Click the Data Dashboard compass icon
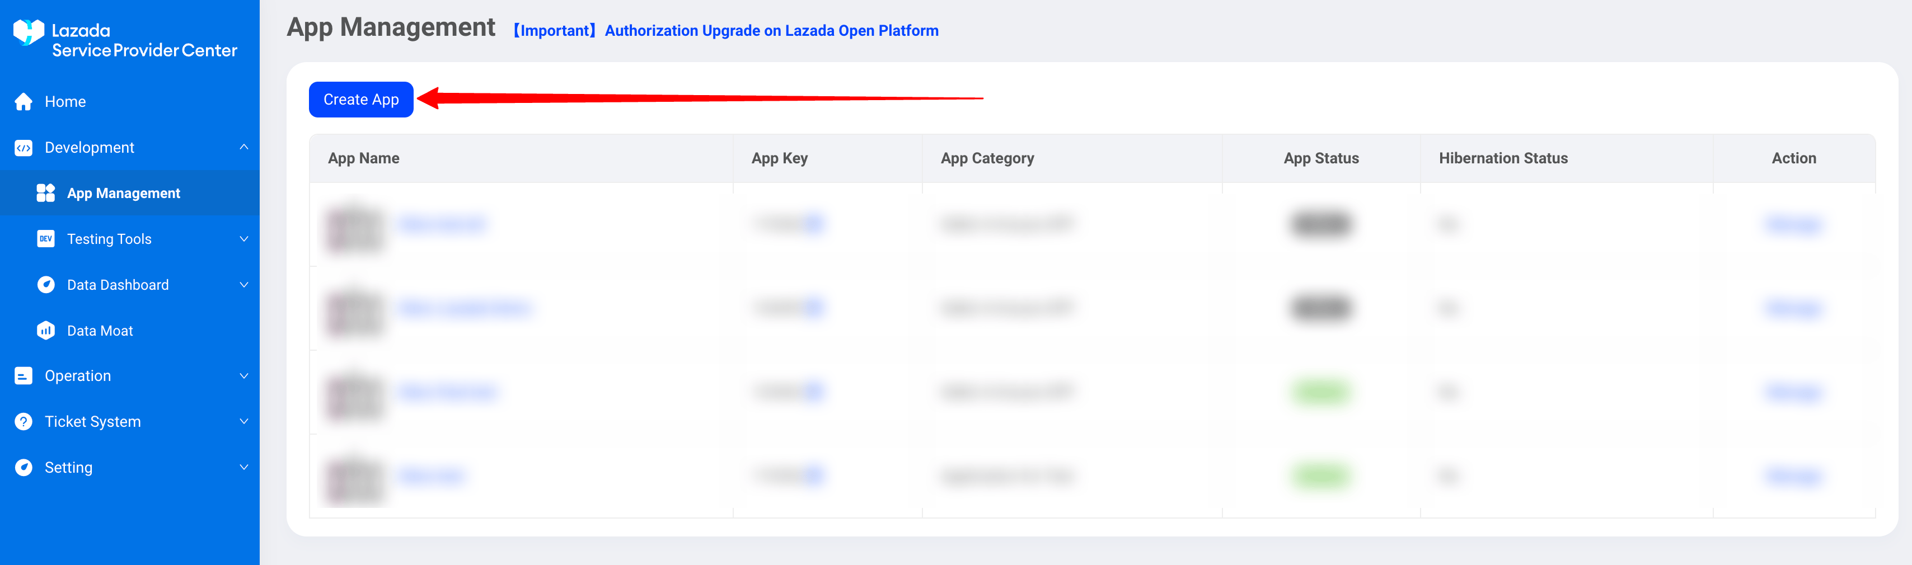This screenshot has height=565, width=1912. (46, 285)
